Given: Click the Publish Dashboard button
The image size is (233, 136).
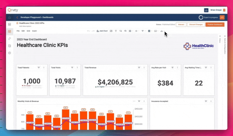Looking at the screenshot, I should pyautogui.click(x=215, y=25).
